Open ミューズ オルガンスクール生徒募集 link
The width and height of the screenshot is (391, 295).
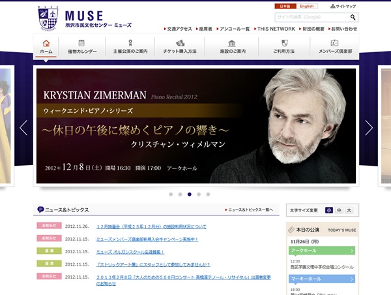click(x=130, y=252)
